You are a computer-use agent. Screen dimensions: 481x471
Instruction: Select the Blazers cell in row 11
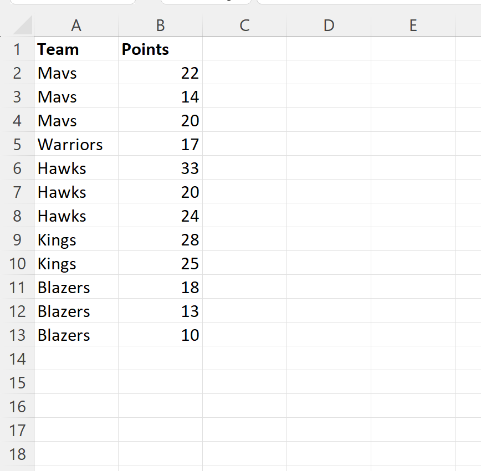[76, 287]
